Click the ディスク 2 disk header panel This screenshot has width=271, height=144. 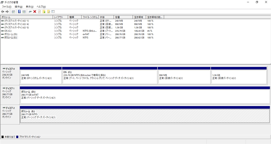[x=10, y=114]
